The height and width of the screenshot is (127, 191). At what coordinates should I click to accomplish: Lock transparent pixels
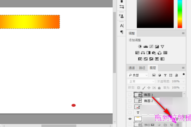point(138,88)
